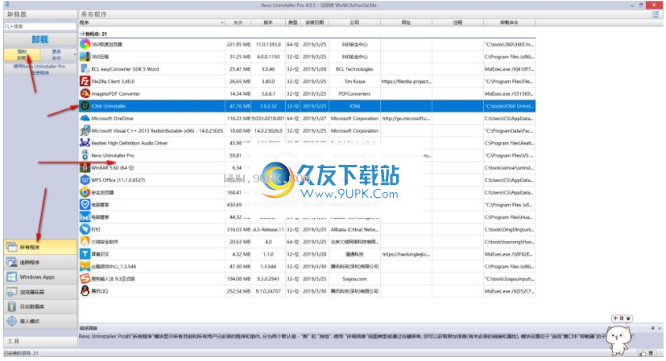Click the ImagetoPDF Converter icon
Image resolution: width=666 pixels, height=361 pixels.
tap(85, 93)
